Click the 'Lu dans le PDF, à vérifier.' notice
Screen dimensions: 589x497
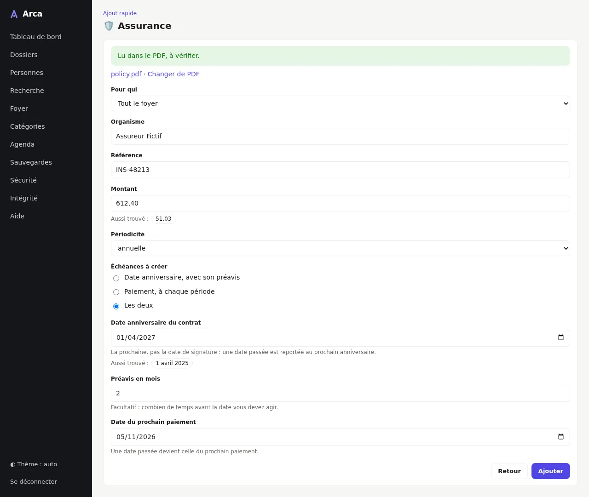[341, 56]
